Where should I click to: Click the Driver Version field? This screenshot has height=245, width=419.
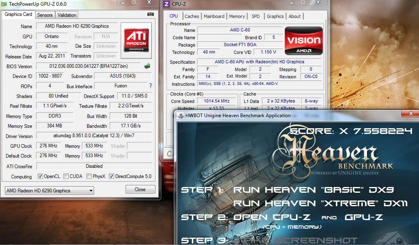pyautogui.click(x=94, y=136)
